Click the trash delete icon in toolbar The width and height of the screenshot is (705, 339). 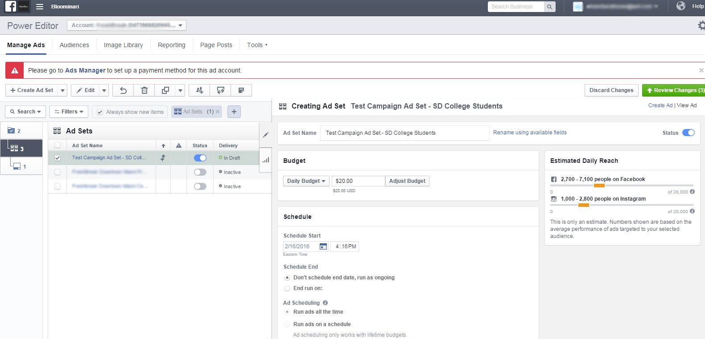144,90
